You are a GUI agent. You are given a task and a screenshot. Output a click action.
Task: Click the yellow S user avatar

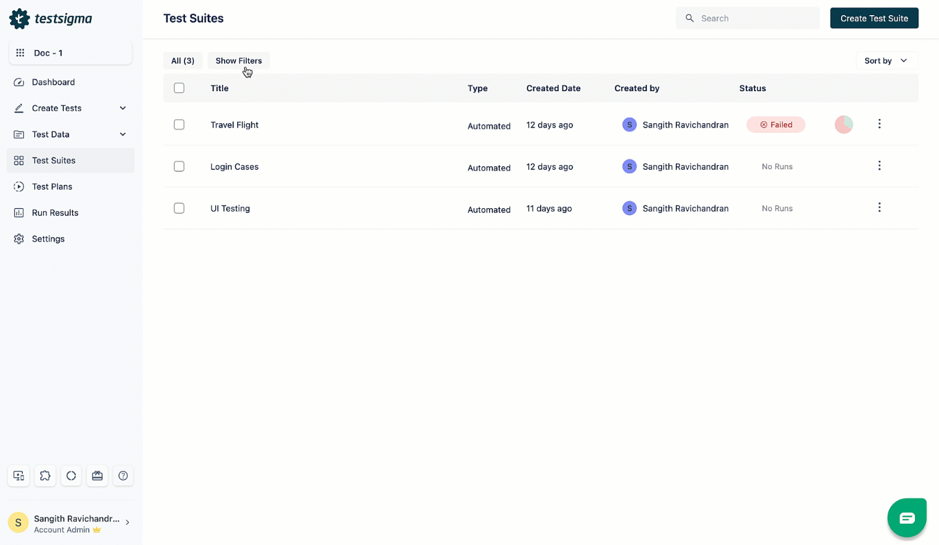(19, 523)
